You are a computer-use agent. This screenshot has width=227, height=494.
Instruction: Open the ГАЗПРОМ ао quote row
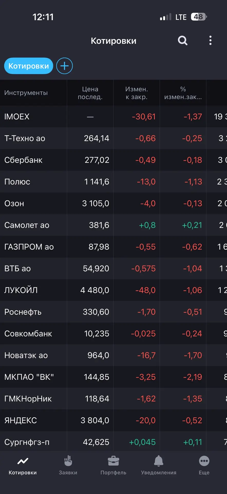[x=113, y=247]
